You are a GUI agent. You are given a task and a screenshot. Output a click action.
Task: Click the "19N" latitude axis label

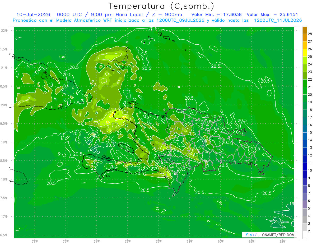4,142
